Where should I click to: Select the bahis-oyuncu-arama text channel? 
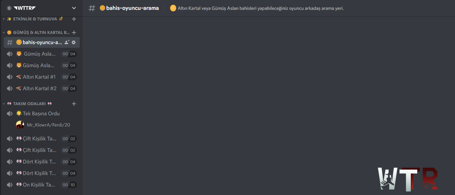point(42,42)
